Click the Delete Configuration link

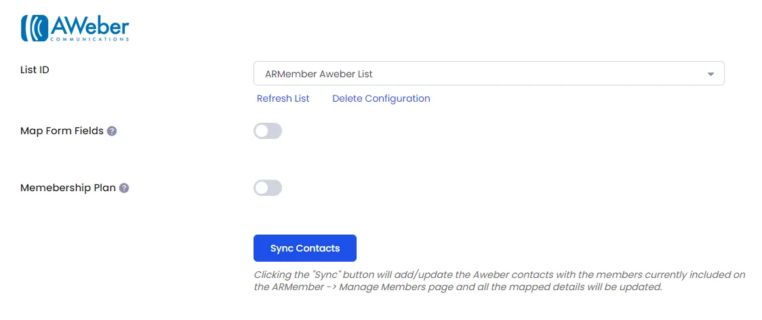(x=381, y=98)
